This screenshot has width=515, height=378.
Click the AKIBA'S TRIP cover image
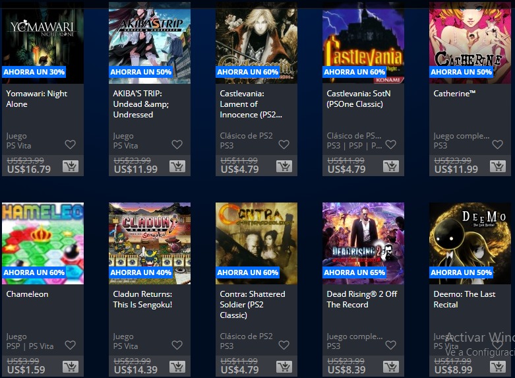click(150, 43)
